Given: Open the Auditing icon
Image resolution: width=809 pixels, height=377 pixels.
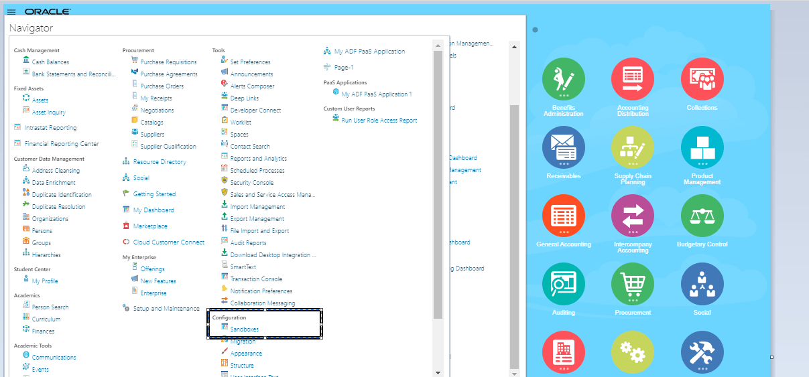Looking at the screenshot, I should pyautogui.click(x=563, y=285).
